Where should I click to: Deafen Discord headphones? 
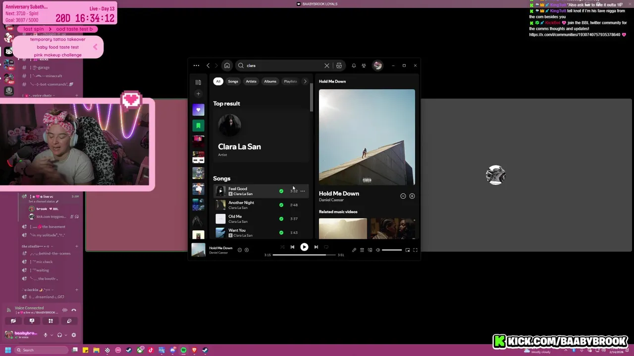[59, 335]
